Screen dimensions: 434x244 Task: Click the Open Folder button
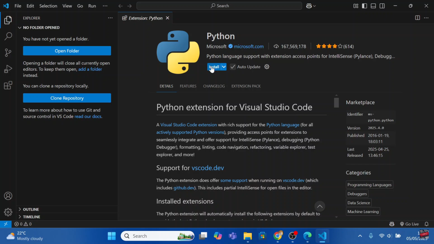click(x=67, y=51)
